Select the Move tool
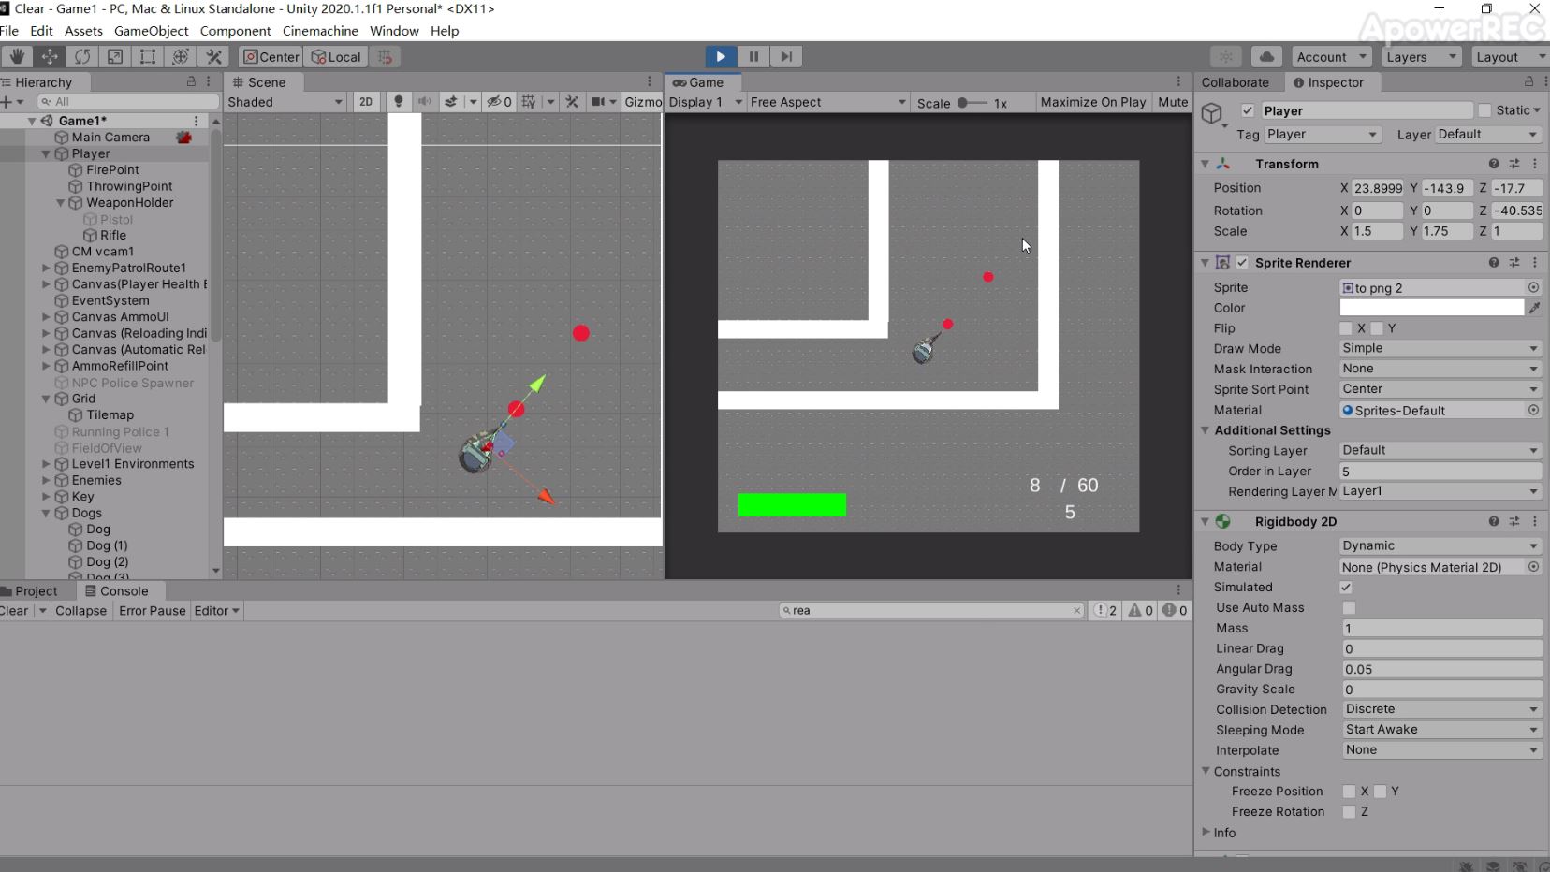The height and width of the screenshot is (872, 1550). [x=50, y=56]
